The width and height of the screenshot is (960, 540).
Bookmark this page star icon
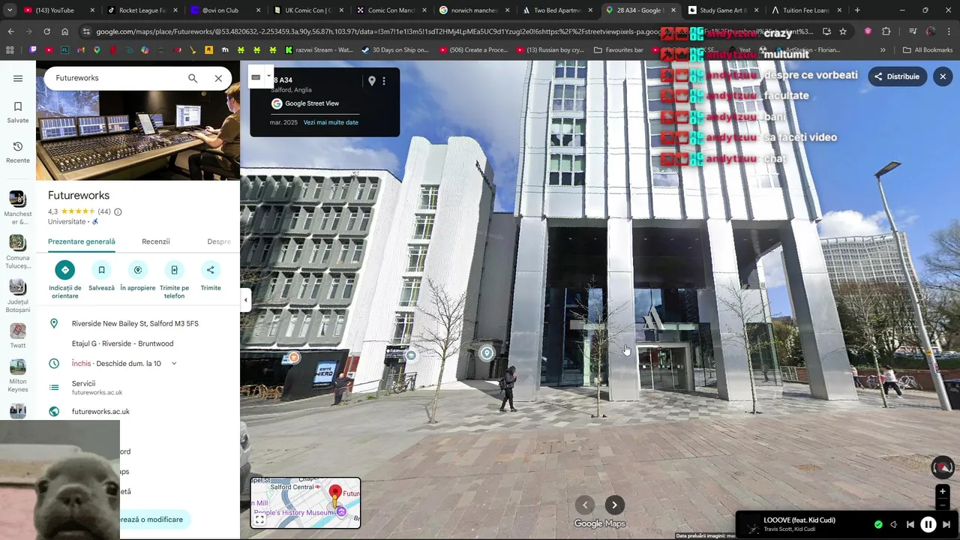coord(843,31)
